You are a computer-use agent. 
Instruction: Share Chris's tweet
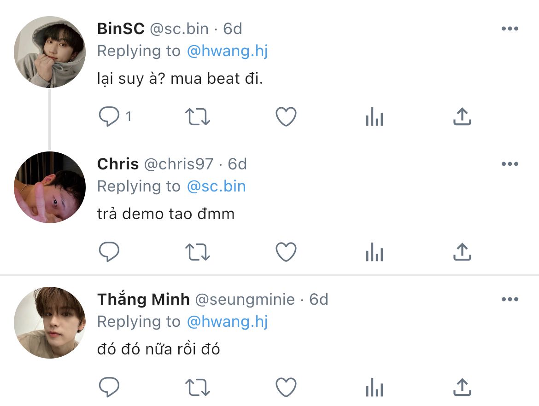(x=462, y=252)
